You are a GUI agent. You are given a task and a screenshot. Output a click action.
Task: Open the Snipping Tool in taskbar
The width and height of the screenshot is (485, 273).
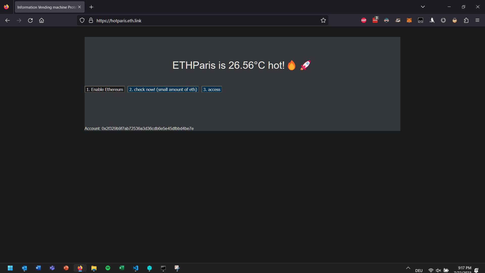[x=177, y=268]
